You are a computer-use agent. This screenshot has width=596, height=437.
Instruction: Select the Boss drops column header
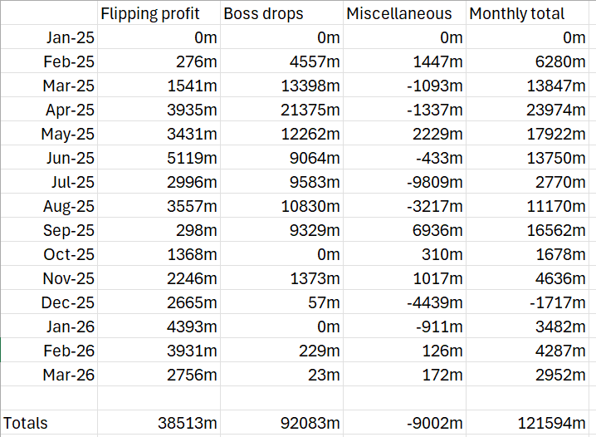click(281, 13)
